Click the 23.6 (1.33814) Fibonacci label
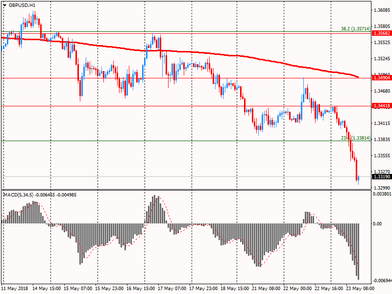 tap(354, 138)
